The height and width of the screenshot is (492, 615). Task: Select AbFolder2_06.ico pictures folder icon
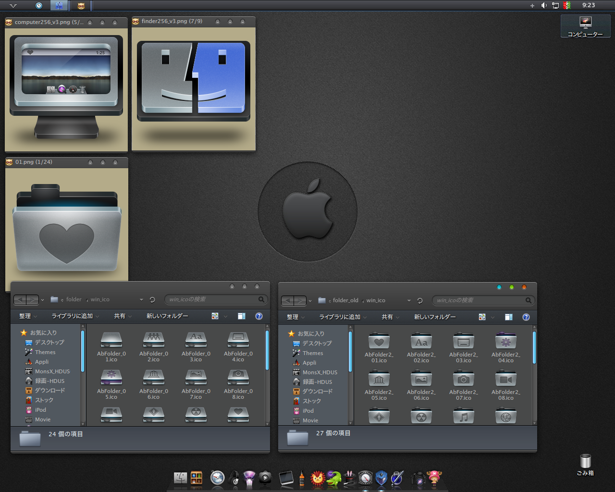click(421, 385)
